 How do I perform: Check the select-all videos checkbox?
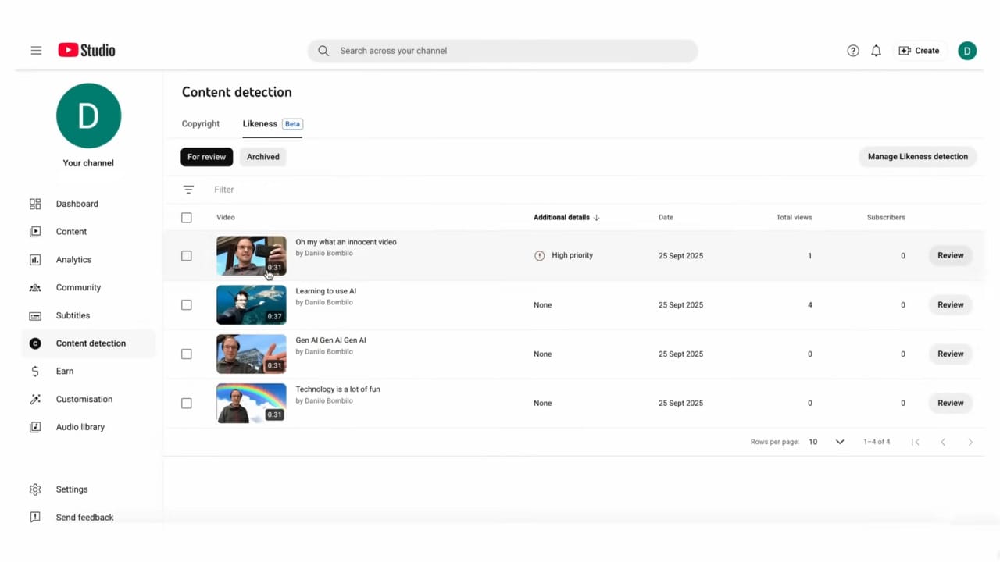coord(186,217)
